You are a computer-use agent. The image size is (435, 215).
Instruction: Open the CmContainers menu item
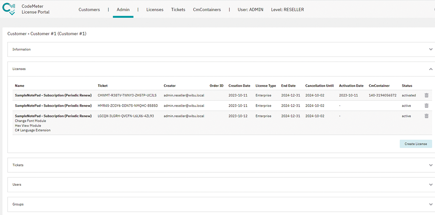[x=207, y=10]
